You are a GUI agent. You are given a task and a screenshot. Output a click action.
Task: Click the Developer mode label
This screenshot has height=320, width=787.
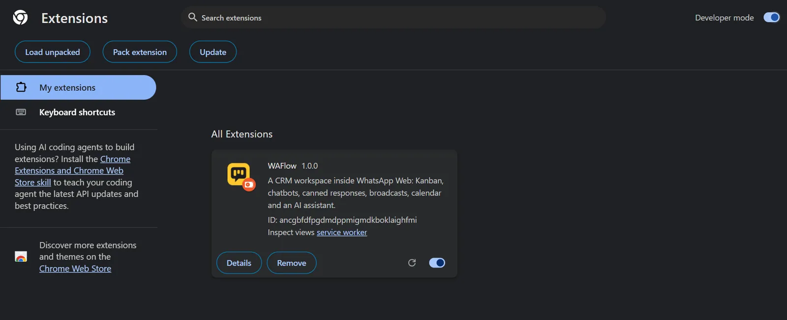724,18
